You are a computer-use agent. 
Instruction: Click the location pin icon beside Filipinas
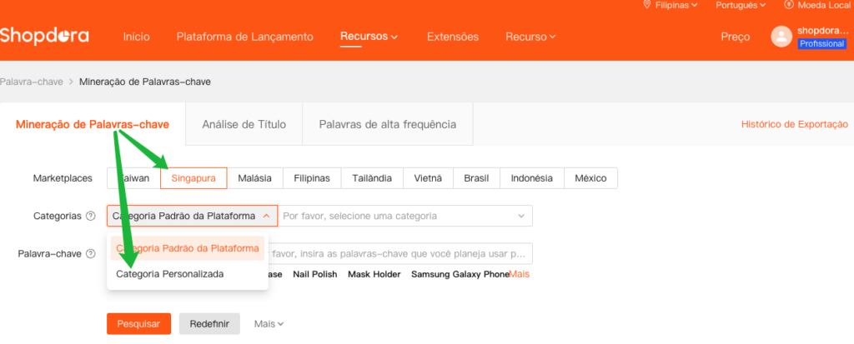[646, 5]
